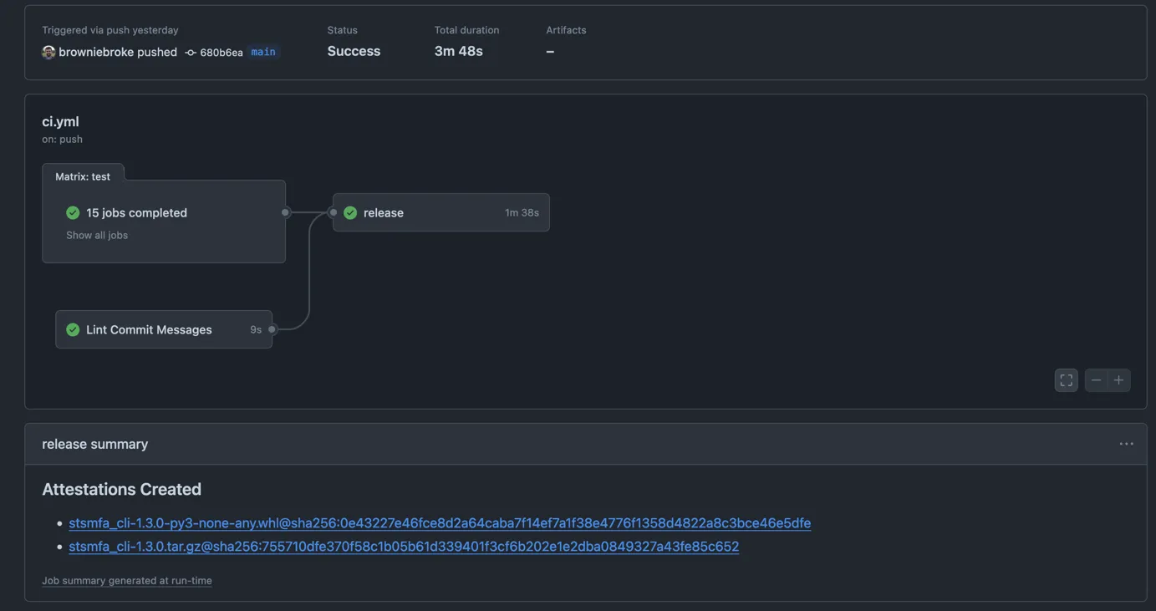Expand Show all jobs
This screenshot has height=611, width=1156.
pos(97,235)
